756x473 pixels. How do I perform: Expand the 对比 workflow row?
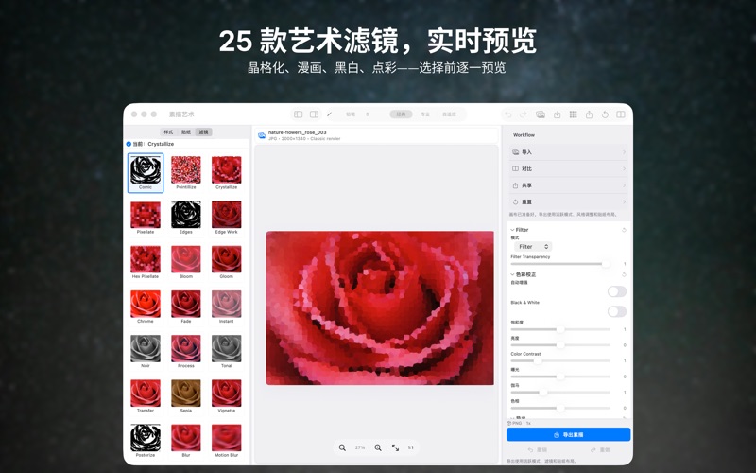tap(569, 169)
